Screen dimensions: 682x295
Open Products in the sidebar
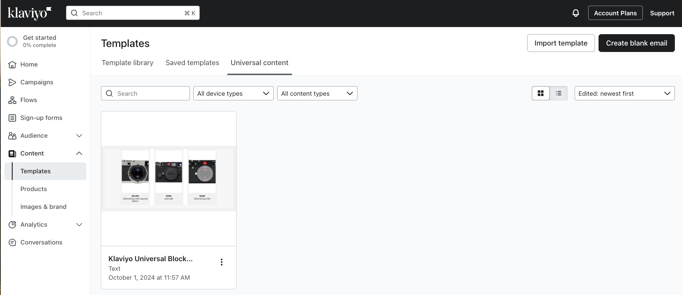(x=34, y=189)
